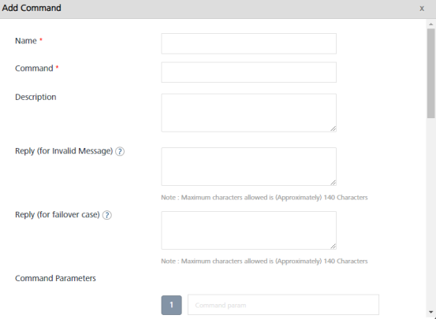436x319 pixels.
Task: Click the Description box resize grip
Action: pyautogui.click(x=334, y=128)
